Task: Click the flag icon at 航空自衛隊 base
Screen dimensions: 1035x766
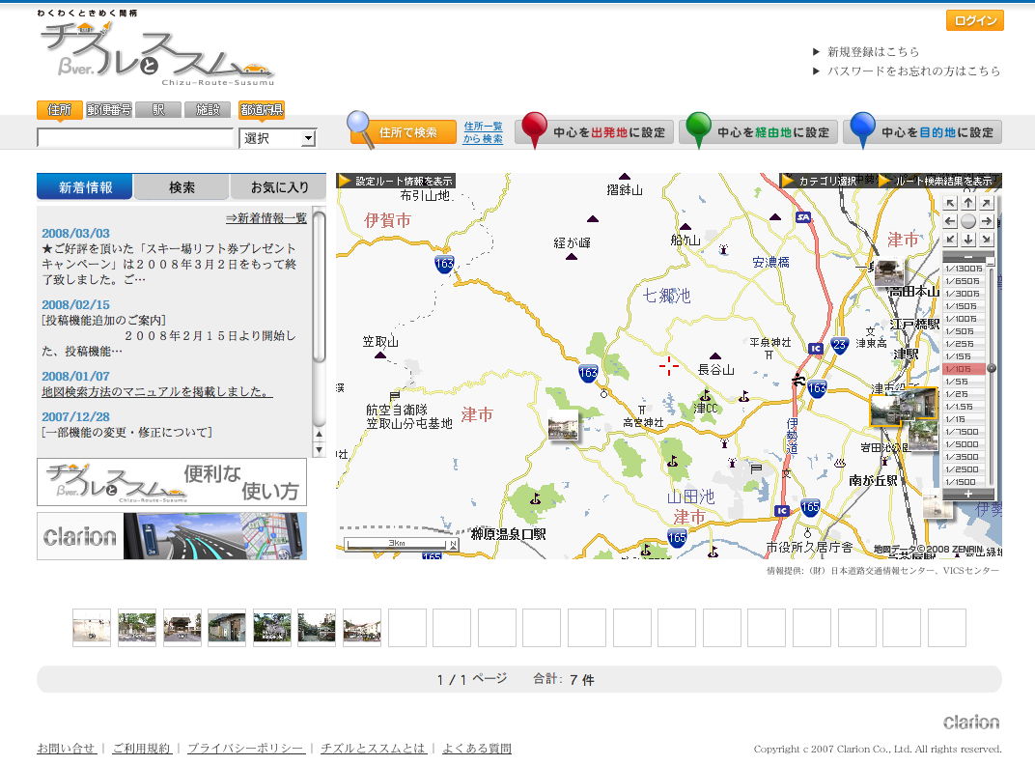Action: tap(394, 396)
